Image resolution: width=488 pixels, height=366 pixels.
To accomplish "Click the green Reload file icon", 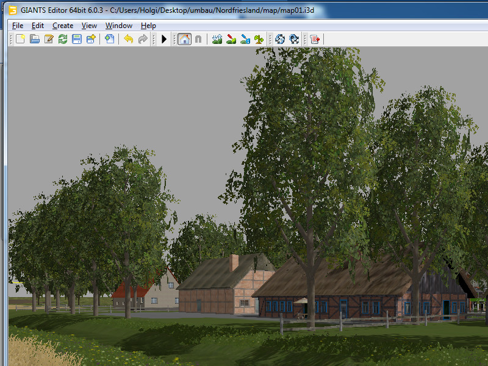I will 63,39.
